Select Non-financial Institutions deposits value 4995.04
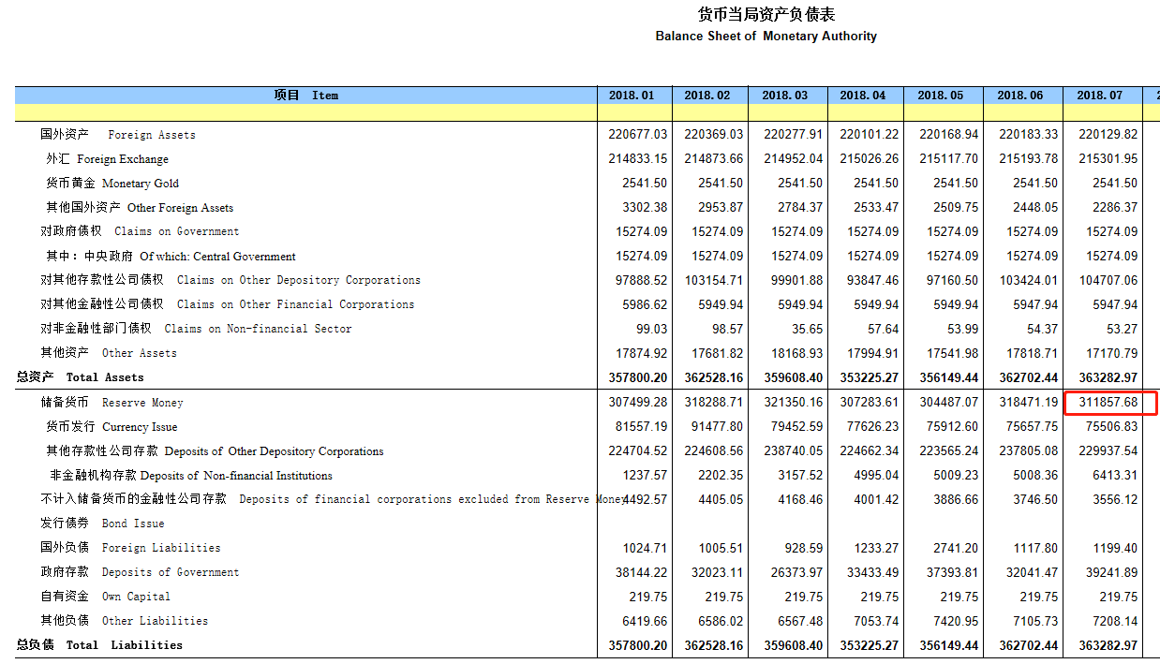 (x=876, y=476)
